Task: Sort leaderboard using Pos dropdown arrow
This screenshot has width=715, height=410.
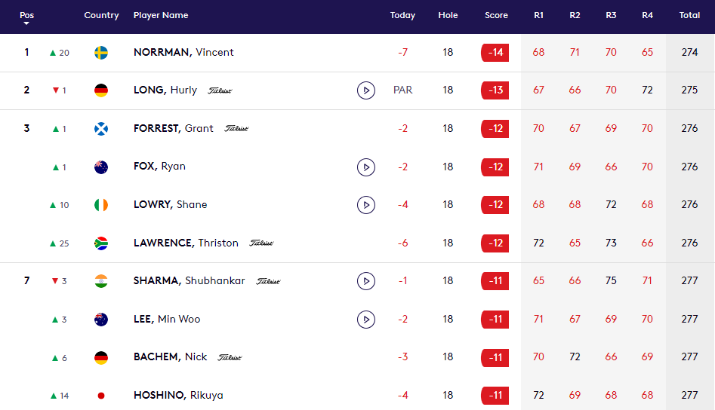Action: 26,23
